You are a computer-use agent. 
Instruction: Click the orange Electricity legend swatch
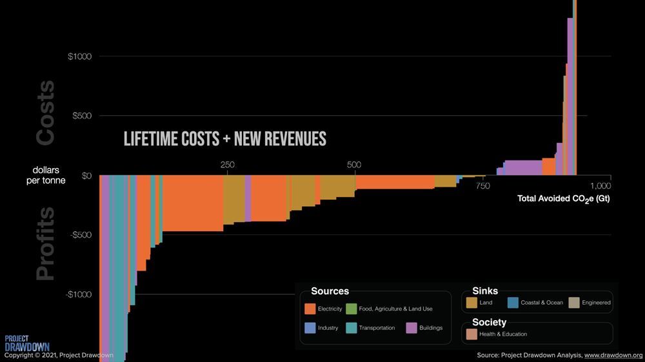coord(310,309)
